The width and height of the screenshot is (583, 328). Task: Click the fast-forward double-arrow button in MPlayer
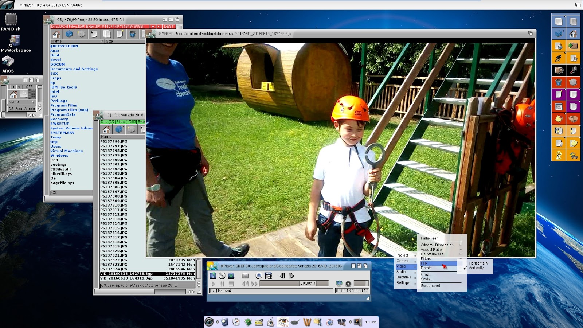click(254, 284)
